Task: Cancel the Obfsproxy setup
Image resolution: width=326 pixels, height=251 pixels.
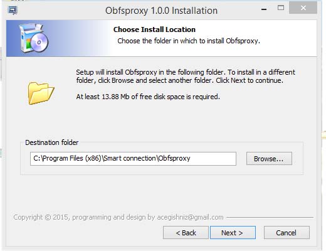Action: (287, 233)
